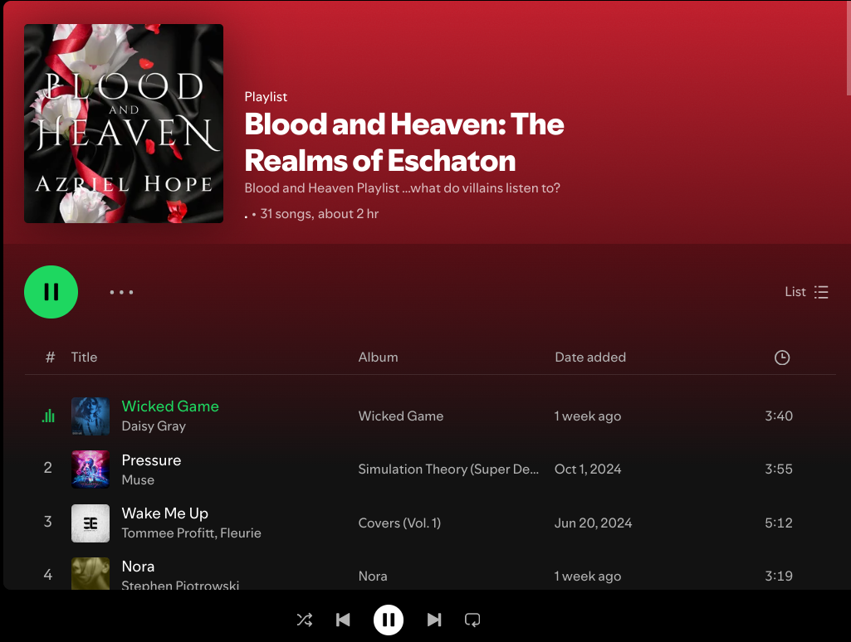This screenshot has width=851, height=642.
Task: Sort by duration clock icon
Action: pyautogui.click(x=782, y=357)
